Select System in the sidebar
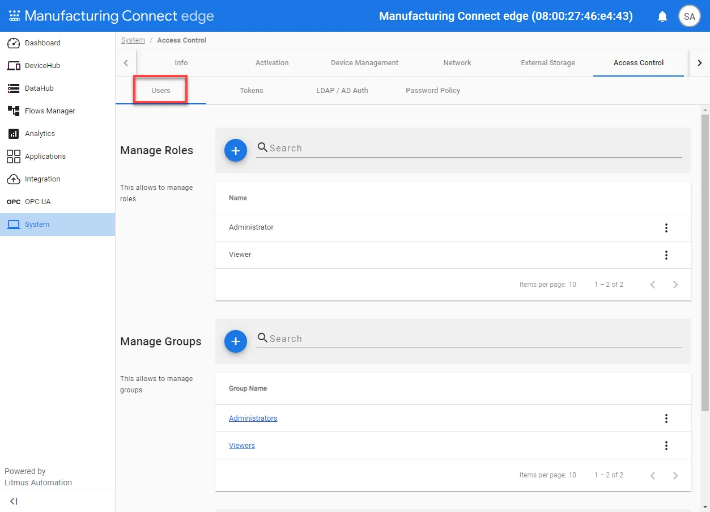Image resolution: width=710 pixels, height=512 pixels. [57, 225]
